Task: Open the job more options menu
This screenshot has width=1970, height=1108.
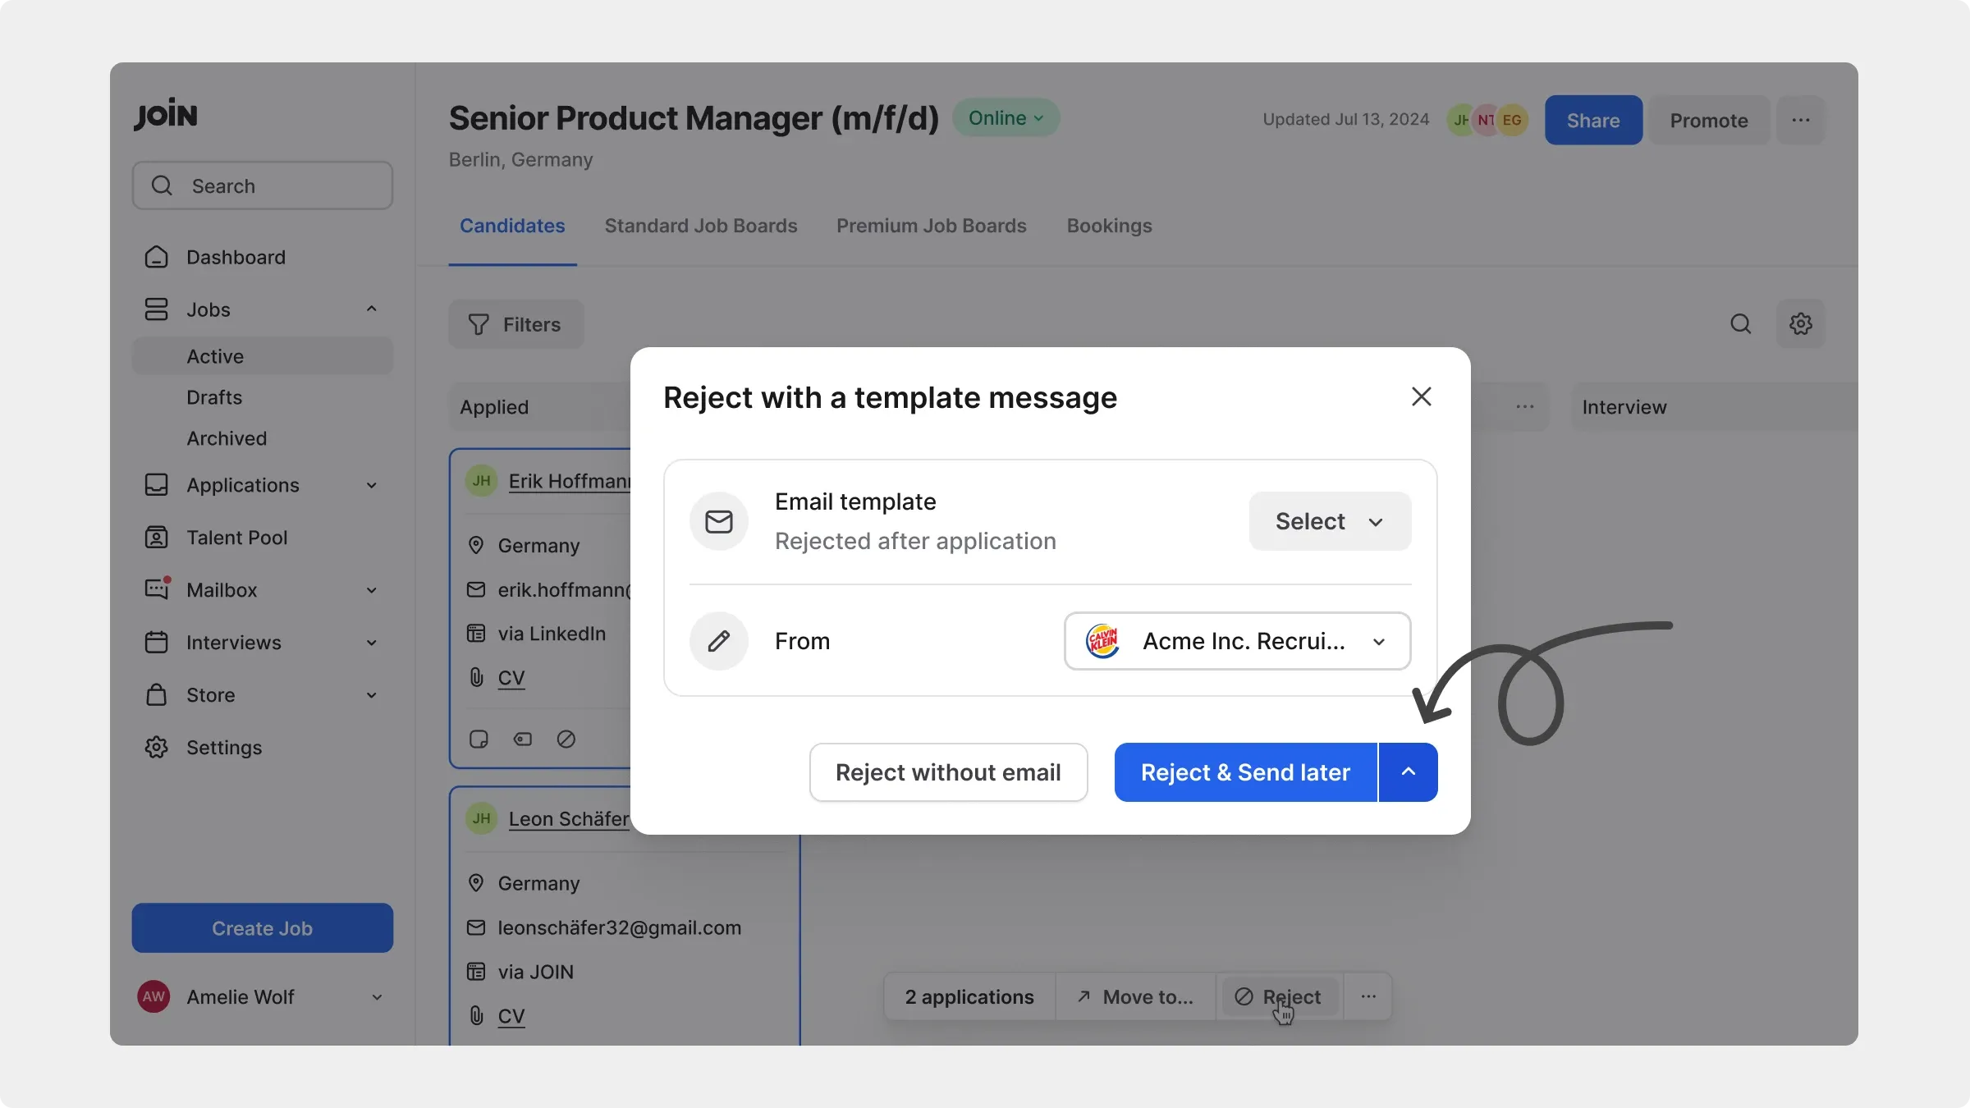Action: tap(1801, 120)
